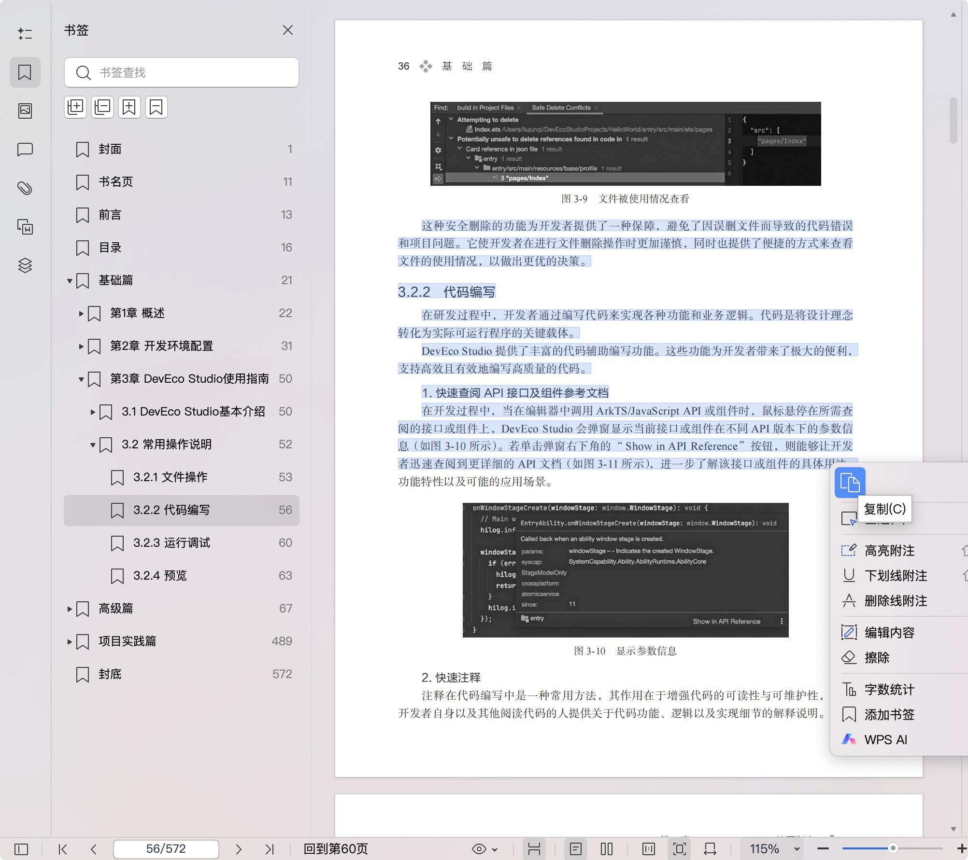Select the highlight annotation tool 高亮附注
968x860 pixels.
pyautogui.click(x=889, y=550)
